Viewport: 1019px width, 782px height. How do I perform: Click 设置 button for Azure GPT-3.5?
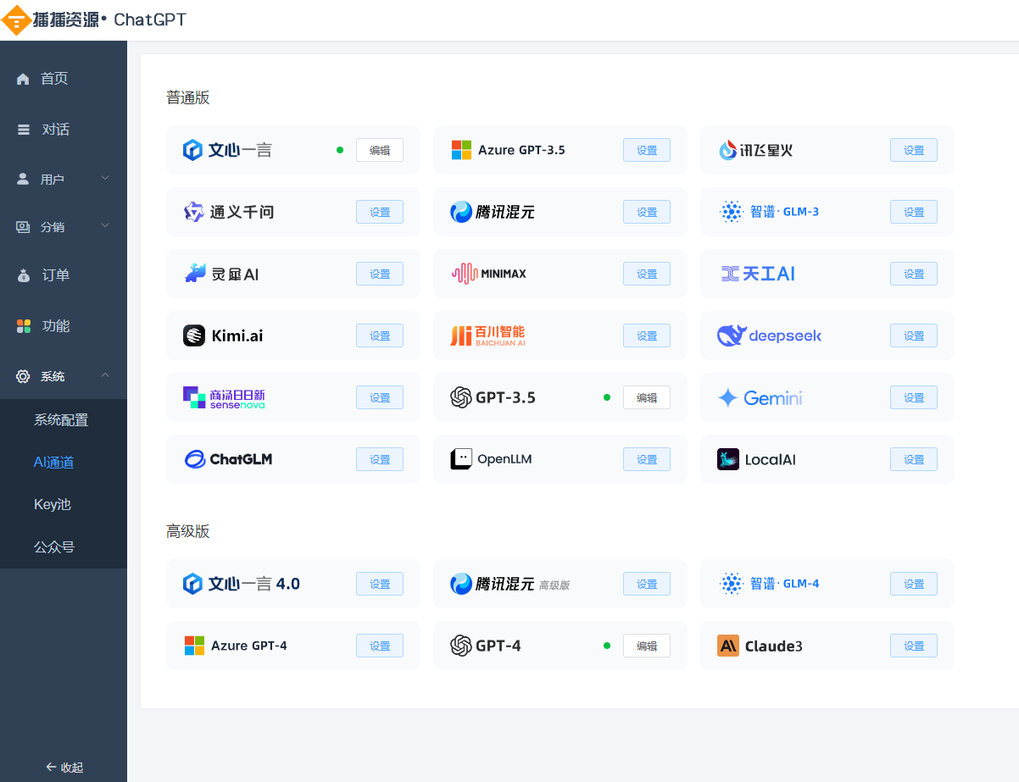pos(647,150)
